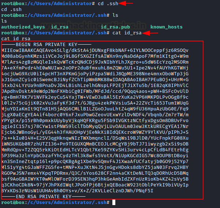The width and height of the screenshot is (220, 208).
Task: Click the key line starting with RGOPwJSN7emx4
Action: pos(95,173)
